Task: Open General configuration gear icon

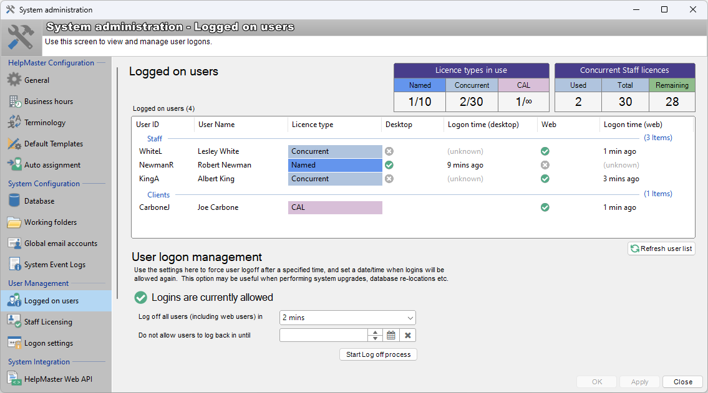Action: (x=14, y=80)
